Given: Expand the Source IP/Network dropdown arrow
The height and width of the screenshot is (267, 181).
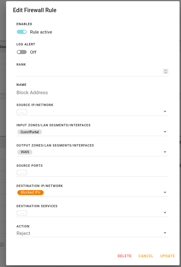Looking at the screenshot, I should 165,112.
